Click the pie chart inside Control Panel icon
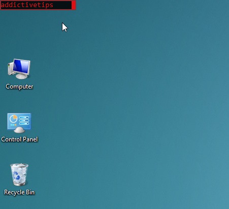The image size is (229, 209). [14, 118]
